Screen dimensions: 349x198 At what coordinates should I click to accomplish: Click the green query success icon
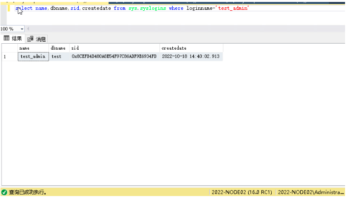(x=4, y=192)
